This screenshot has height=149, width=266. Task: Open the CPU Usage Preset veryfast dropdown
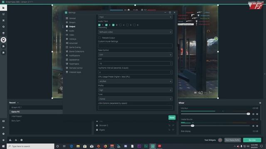coord(135,81)
